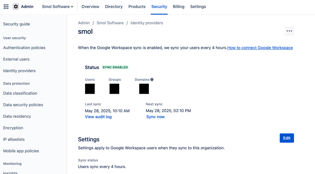Go to Data classification page
The image size is (315, 174).
click(x=20, y=93)
